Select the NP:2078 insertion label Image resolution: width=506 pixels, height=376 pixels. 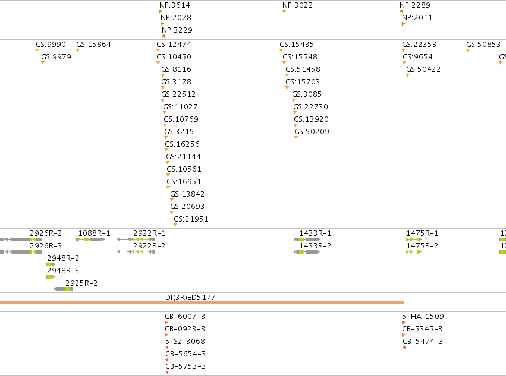[176, 18]
